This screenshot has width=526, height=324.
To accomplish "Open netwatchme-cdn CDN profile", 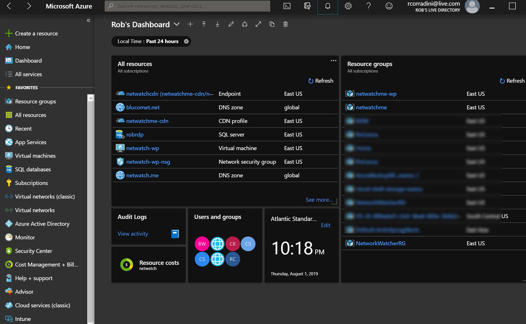I will (x=147, y=121).
